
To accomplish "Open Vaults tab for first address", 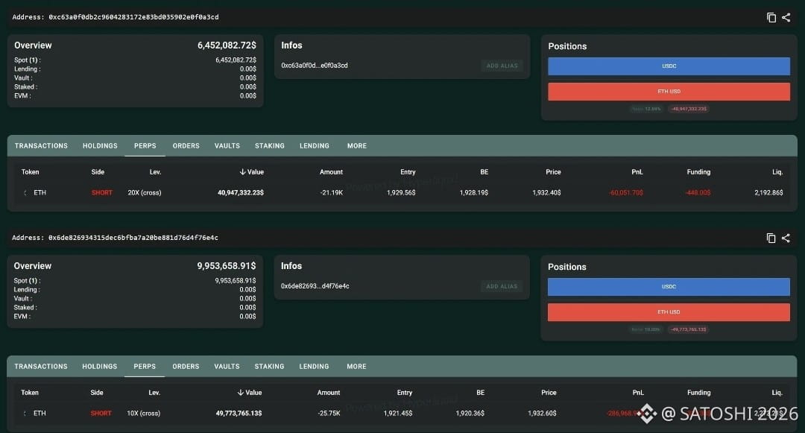I will point(227,146).
